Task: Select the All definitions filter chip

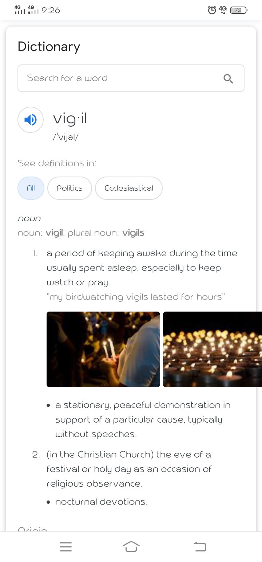Action: 31,188
